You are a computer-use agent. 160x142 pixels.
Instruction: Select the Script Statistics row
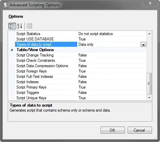(x=81, y=34)
